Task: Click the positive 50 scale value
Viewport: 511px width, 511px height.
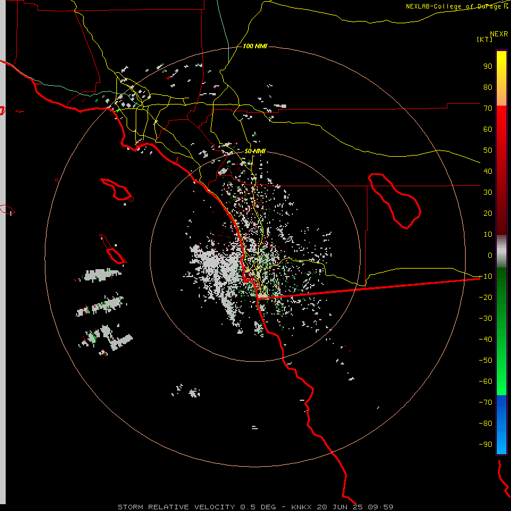Action: pos(488,150)
